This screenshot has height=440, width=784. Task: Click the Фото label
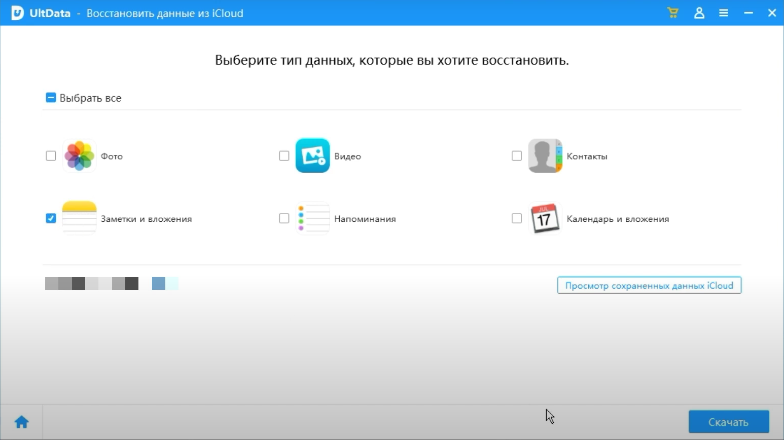tap(112, 156)
